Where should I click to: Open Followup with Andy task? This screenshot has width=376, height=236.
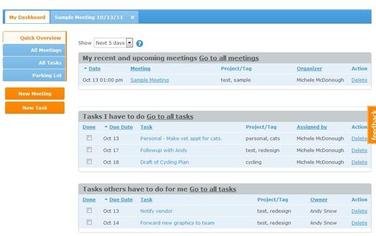pos(164,150)
